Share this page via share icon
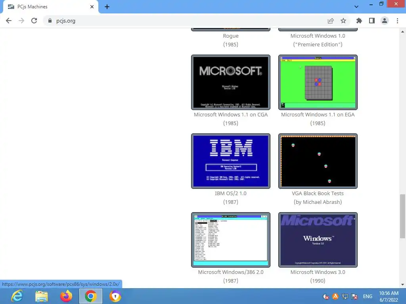 tap(331, 21)
